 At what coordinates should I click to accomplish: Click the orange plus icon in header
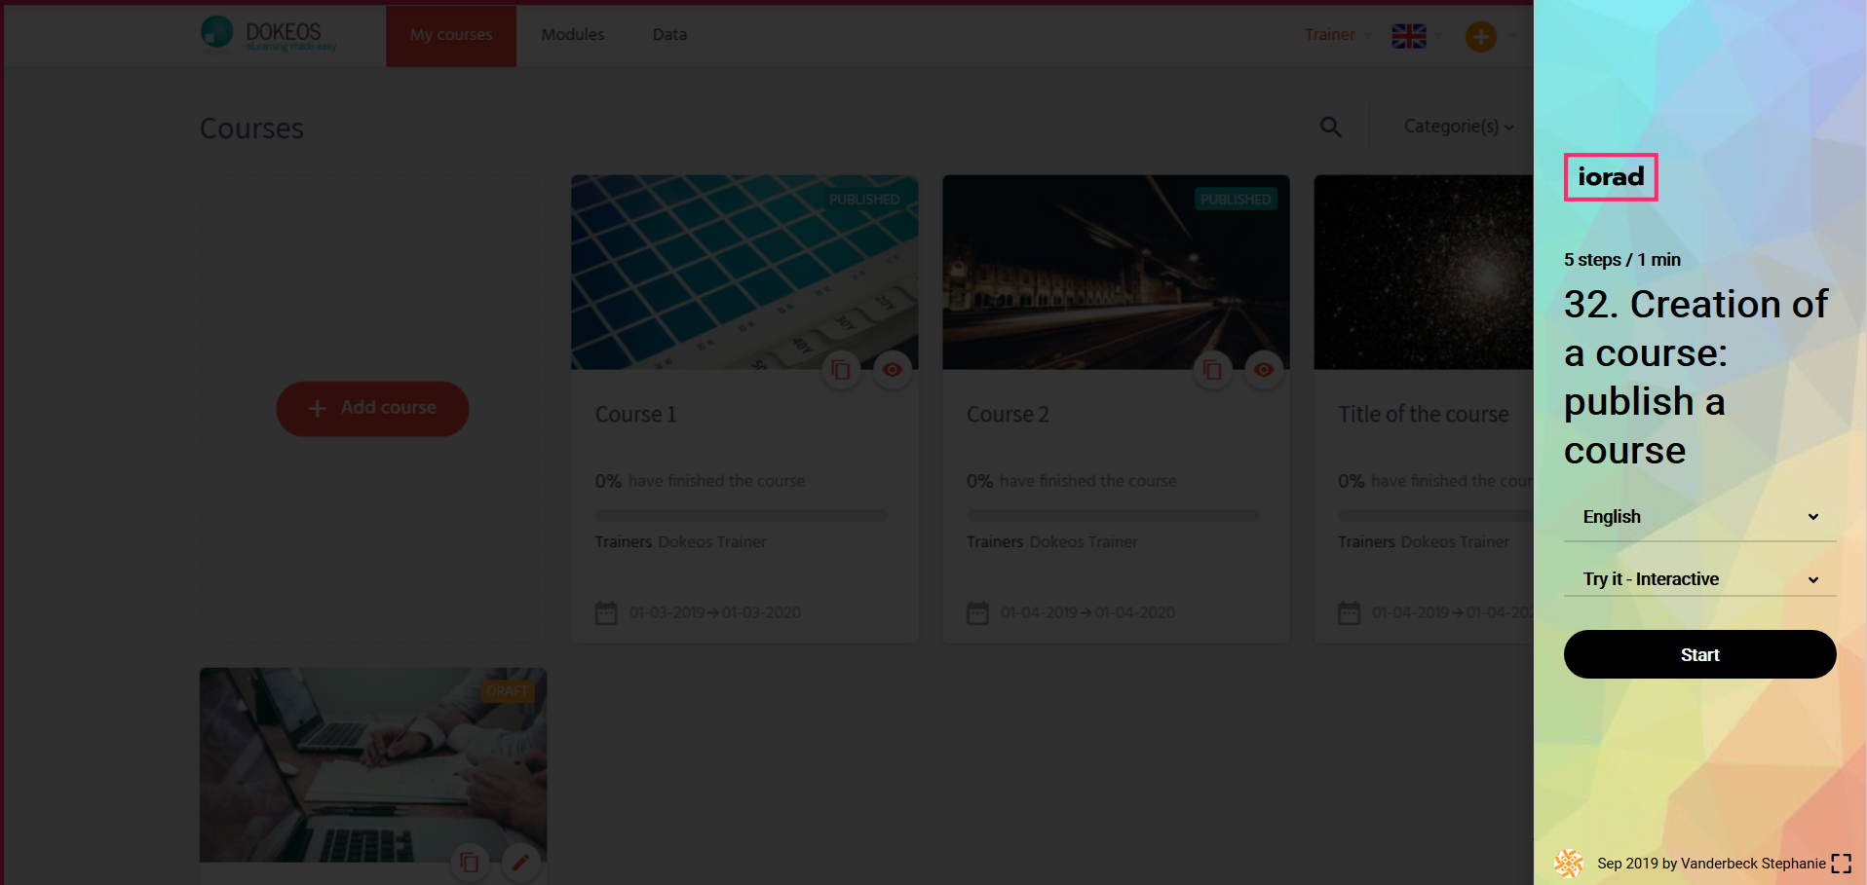click(x=1480, y=37)
